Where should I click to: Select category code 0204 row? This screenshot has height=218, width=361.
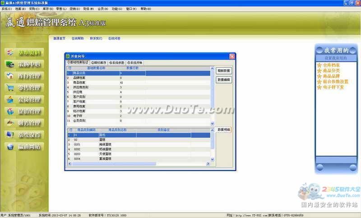[139, 159]
